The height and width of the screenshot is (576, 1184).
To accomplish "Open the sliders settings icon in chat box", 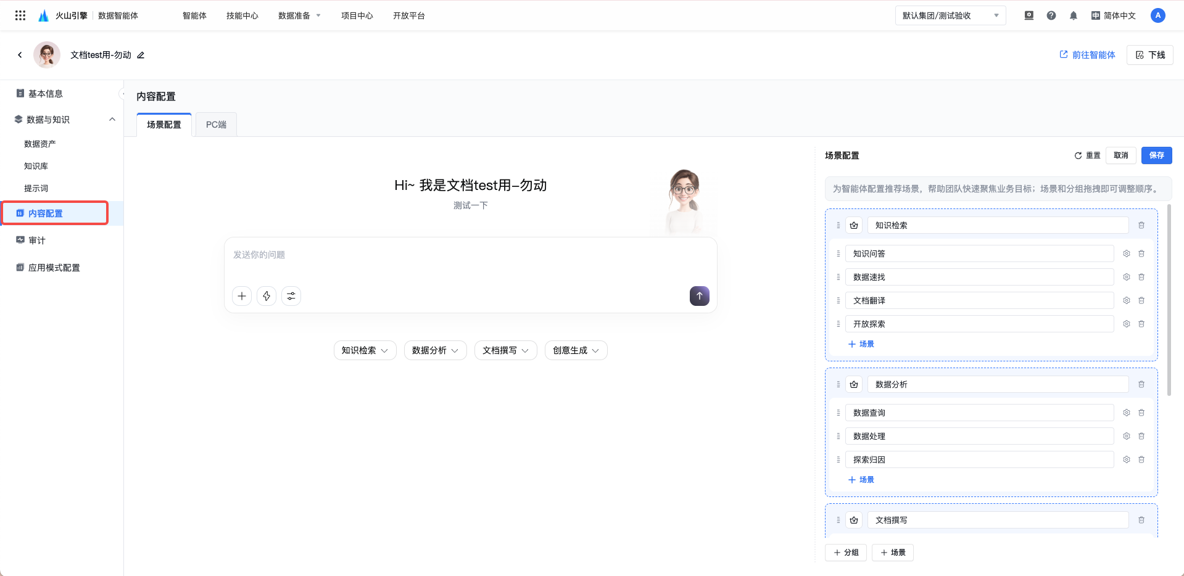I will click(291, 296).
